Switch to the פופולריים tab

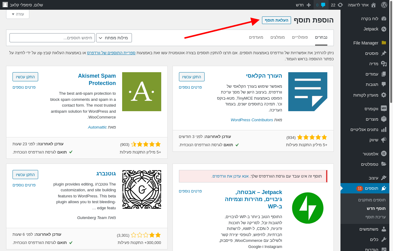point(300,37)
